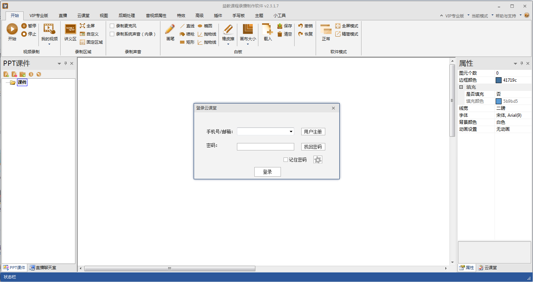The image size is (533, 282).
Task: Open the 直播 ribbon tab
Action: pyautogui.click(x=63, y=16)
